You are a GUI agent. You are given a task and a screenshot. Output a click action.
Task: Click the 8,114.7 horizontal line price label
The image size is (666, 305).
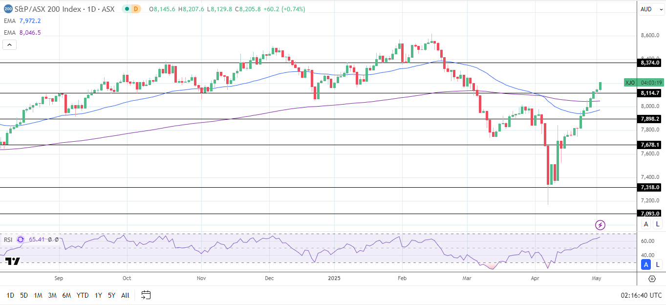point(650,93)
